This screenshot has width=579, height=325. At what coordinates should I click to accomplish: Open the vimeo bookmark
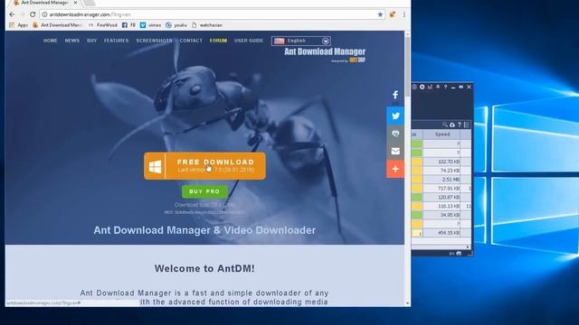[151, 25]
